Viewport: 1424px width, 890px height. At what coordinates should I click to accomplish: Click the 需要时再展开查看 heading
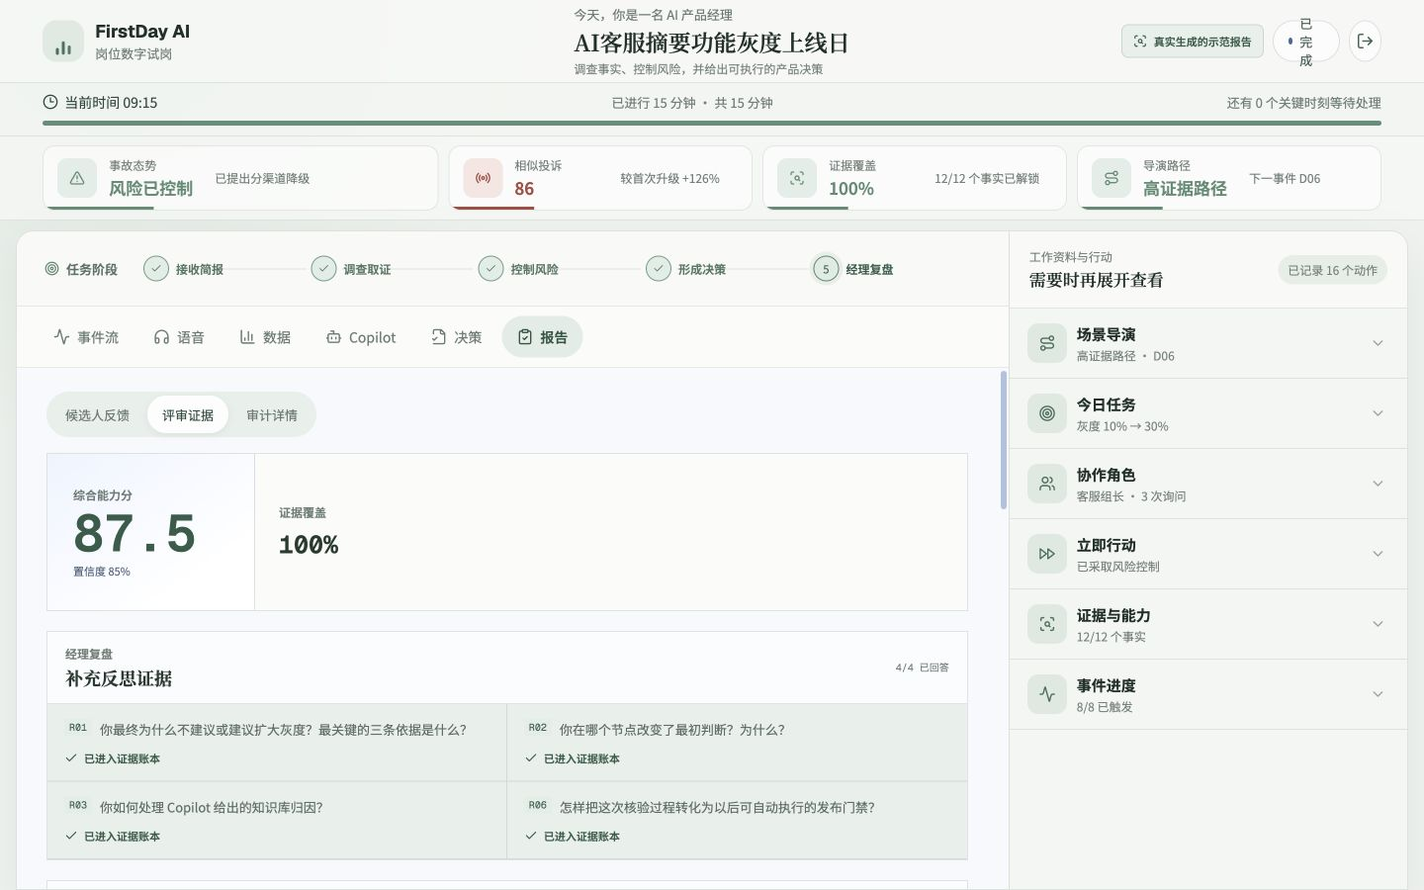click(x=1096, y=280)
